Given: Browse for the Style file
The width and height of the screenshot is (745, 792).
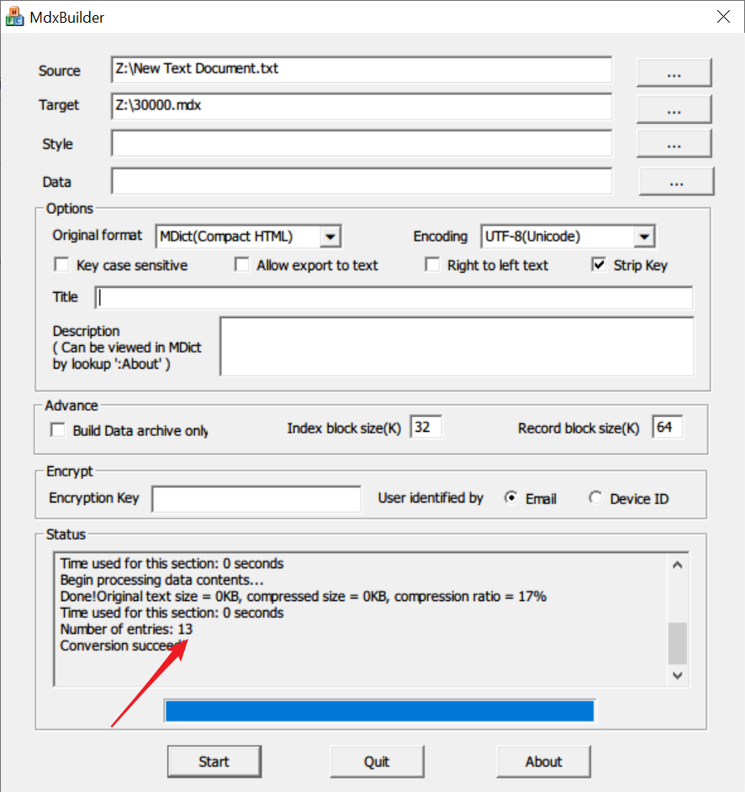Looking at the screenshot, I should click(x=674, y=143).
